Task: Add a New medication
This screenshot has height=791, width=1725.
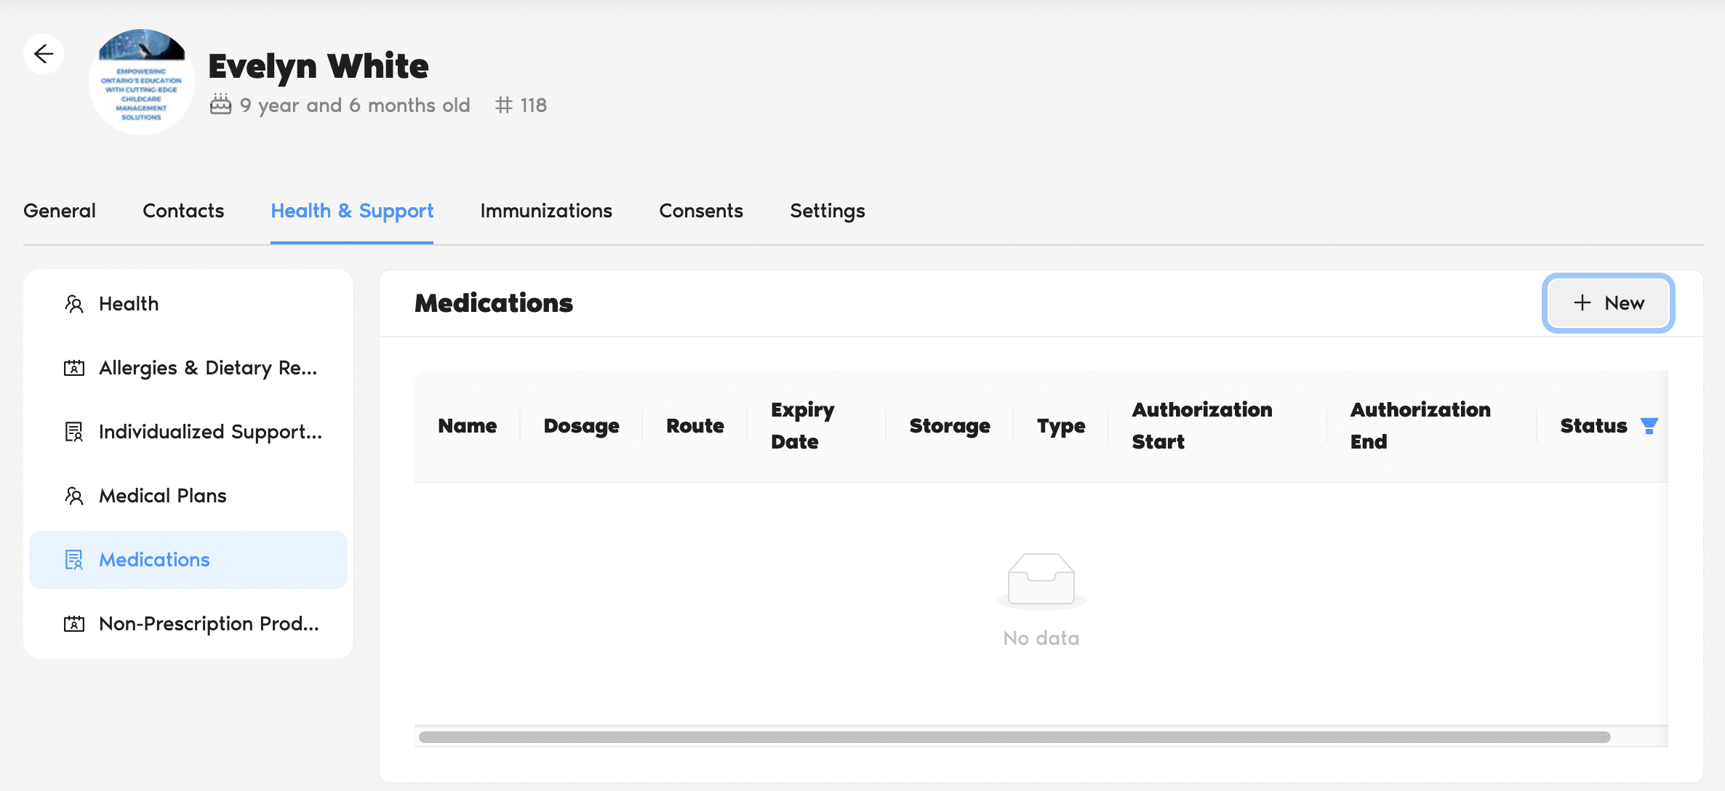Action: coord(1608,303)
